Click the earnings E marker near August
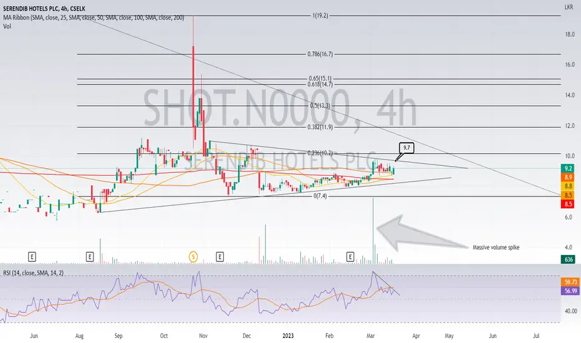 click(x=90, y=256)
